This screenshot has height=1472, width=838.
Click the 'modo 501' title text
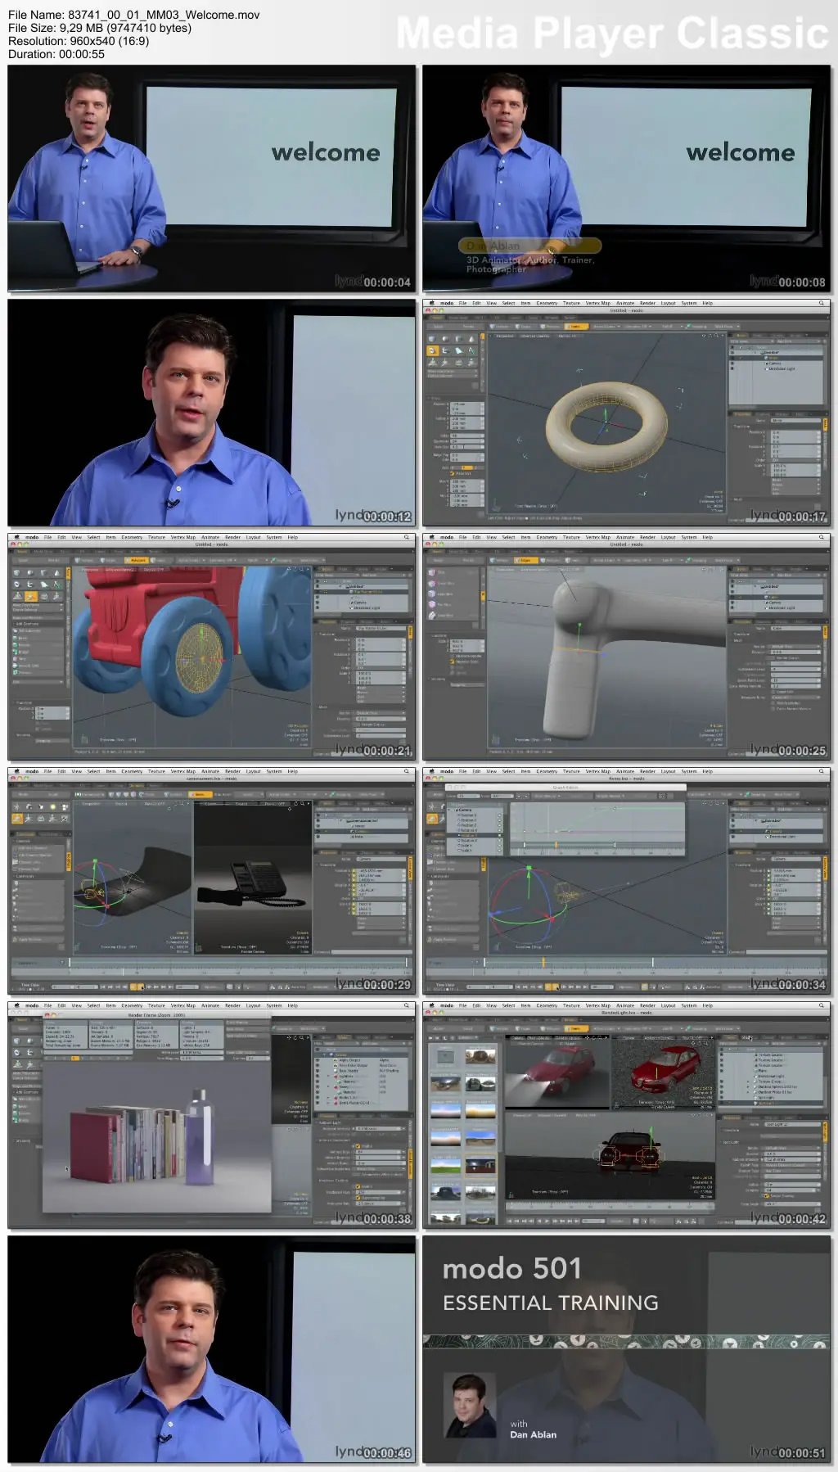tap(512, 1269)
